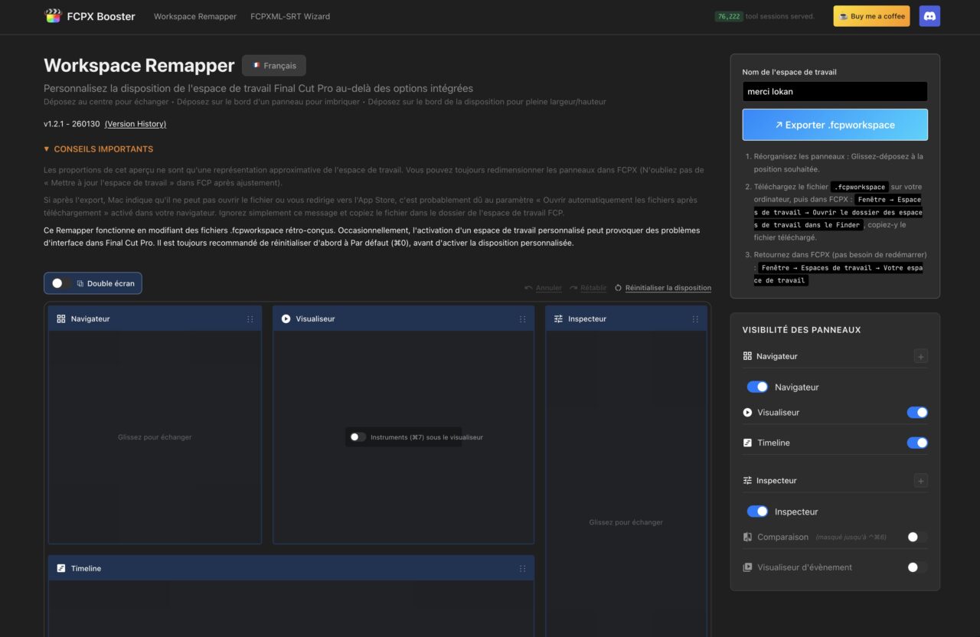Click the play icon on the Visualiseur panel
This screenshot has height=637, width=980.
click(x=286, y=318)
